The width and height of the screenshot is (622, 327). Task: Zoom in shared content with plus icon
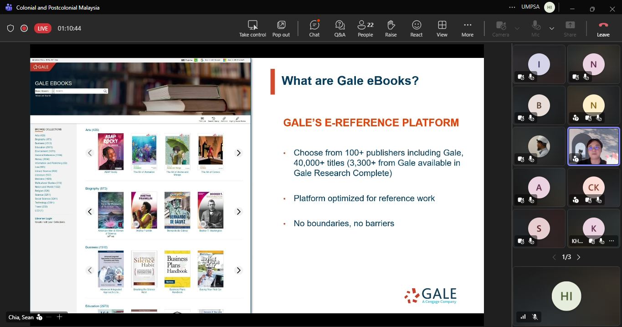pyautogui.click(x=59, y=317)
